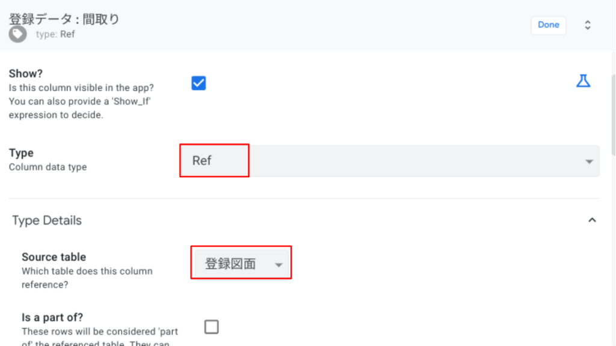The image size is (616, 346).
Task: Collapse the Type Details section chevron
Action: click(592, 220)
